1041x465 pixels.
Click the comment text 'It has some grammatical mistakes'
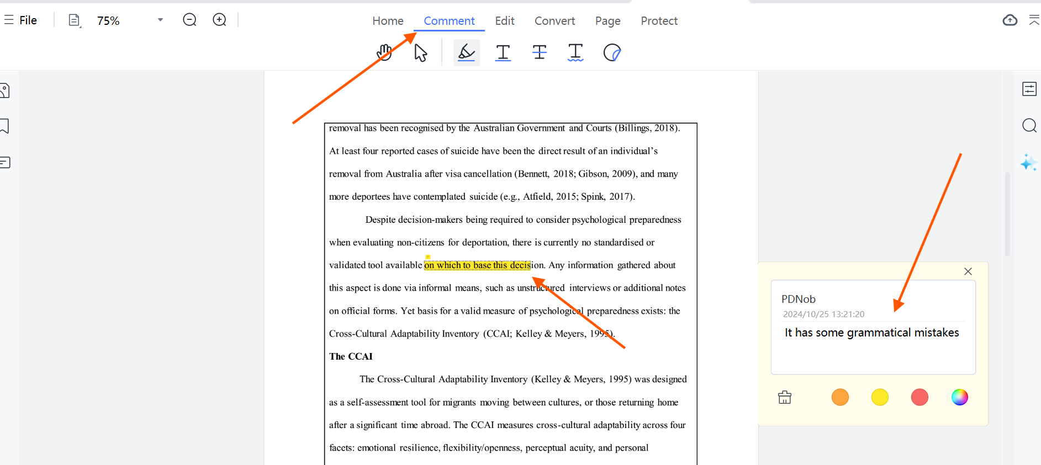[x=871, y=333]
